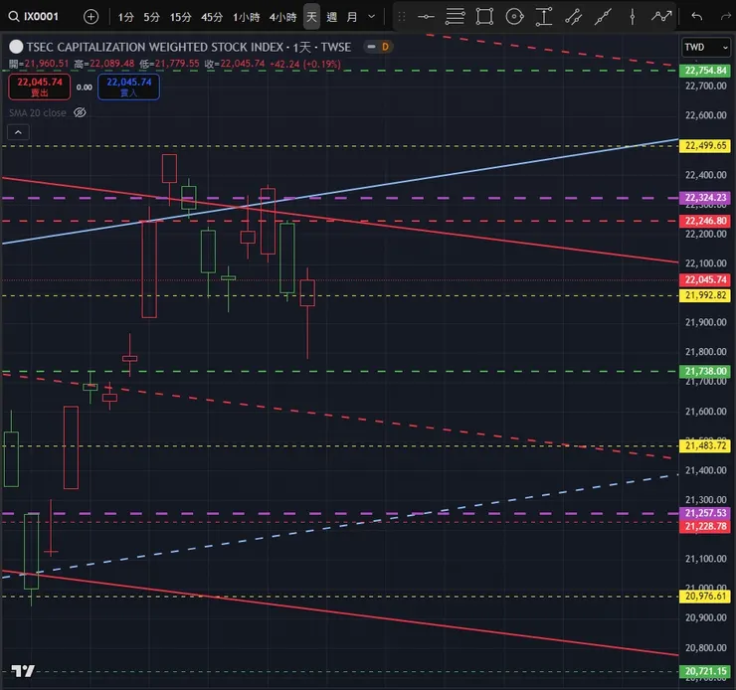Image resolution: width=736 pixels, height=690 pixels.
Task: Click the round symbol logo beside TSEC title
Action: (x=16, y=47)
